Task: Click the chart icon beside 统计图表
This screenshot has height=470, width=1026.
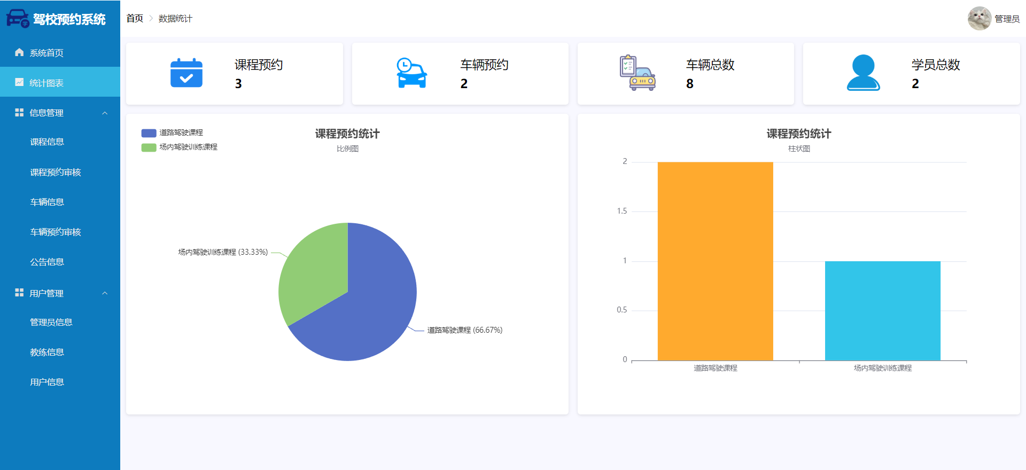Action: [19, 82]
